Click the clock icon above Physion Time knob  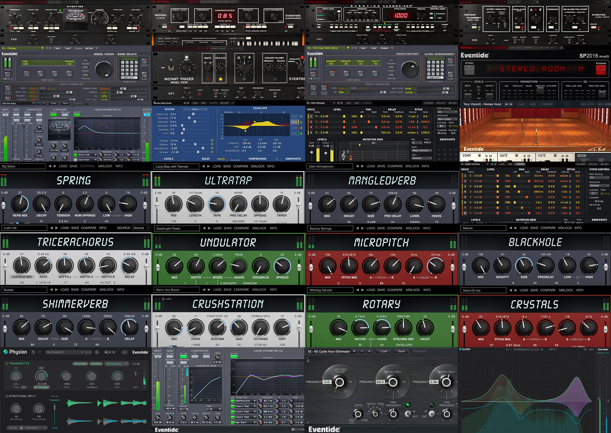[16, 368]
